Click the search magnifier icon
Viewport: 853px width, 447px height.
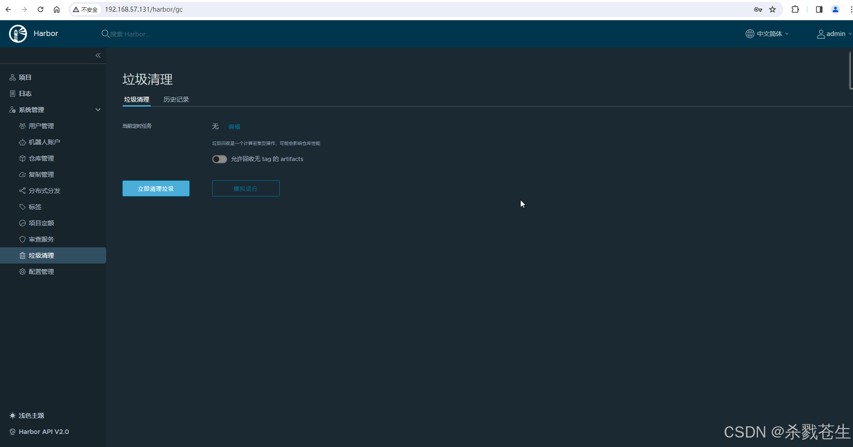105,34
